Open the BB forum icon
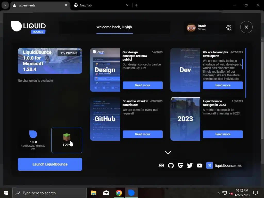264x198 pixels. tap(161, 166)
